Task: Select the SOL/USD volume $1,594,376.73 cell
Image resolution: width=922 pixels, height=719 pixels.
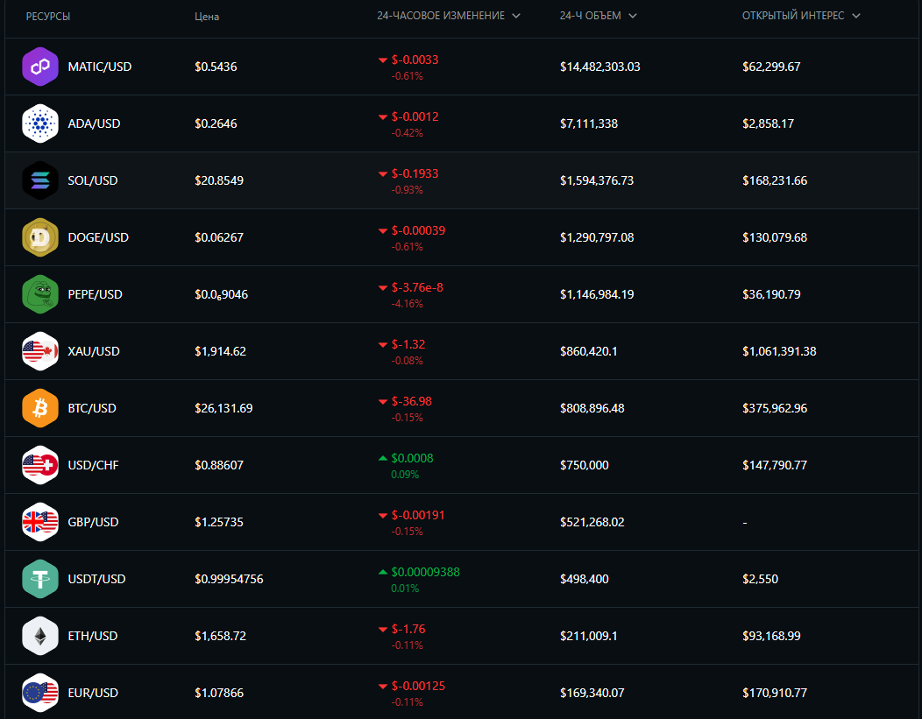Action: (x=597, y=180)
